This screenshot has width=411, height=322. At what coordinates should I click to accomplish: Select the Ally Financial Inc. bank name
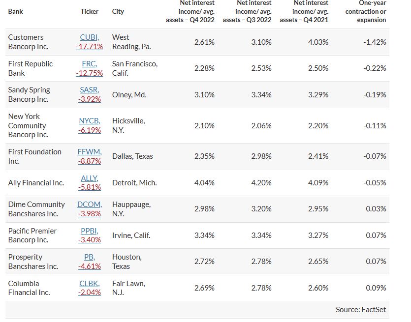point(36,182)
